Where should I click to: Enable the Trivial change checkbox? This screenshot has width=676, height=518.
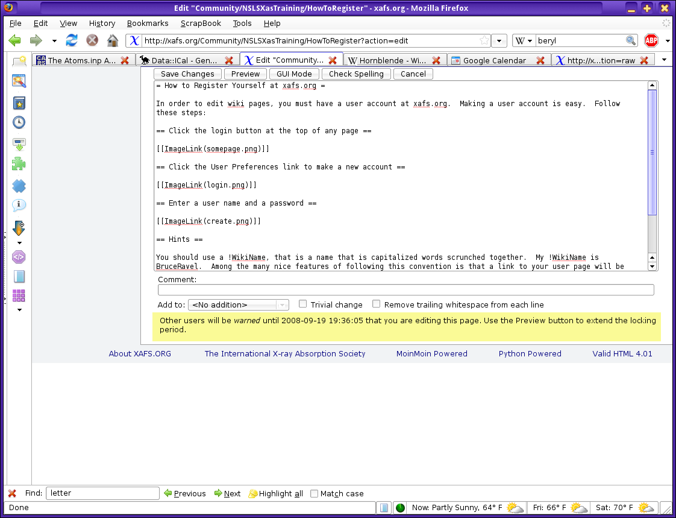click(x=303, y=304)
